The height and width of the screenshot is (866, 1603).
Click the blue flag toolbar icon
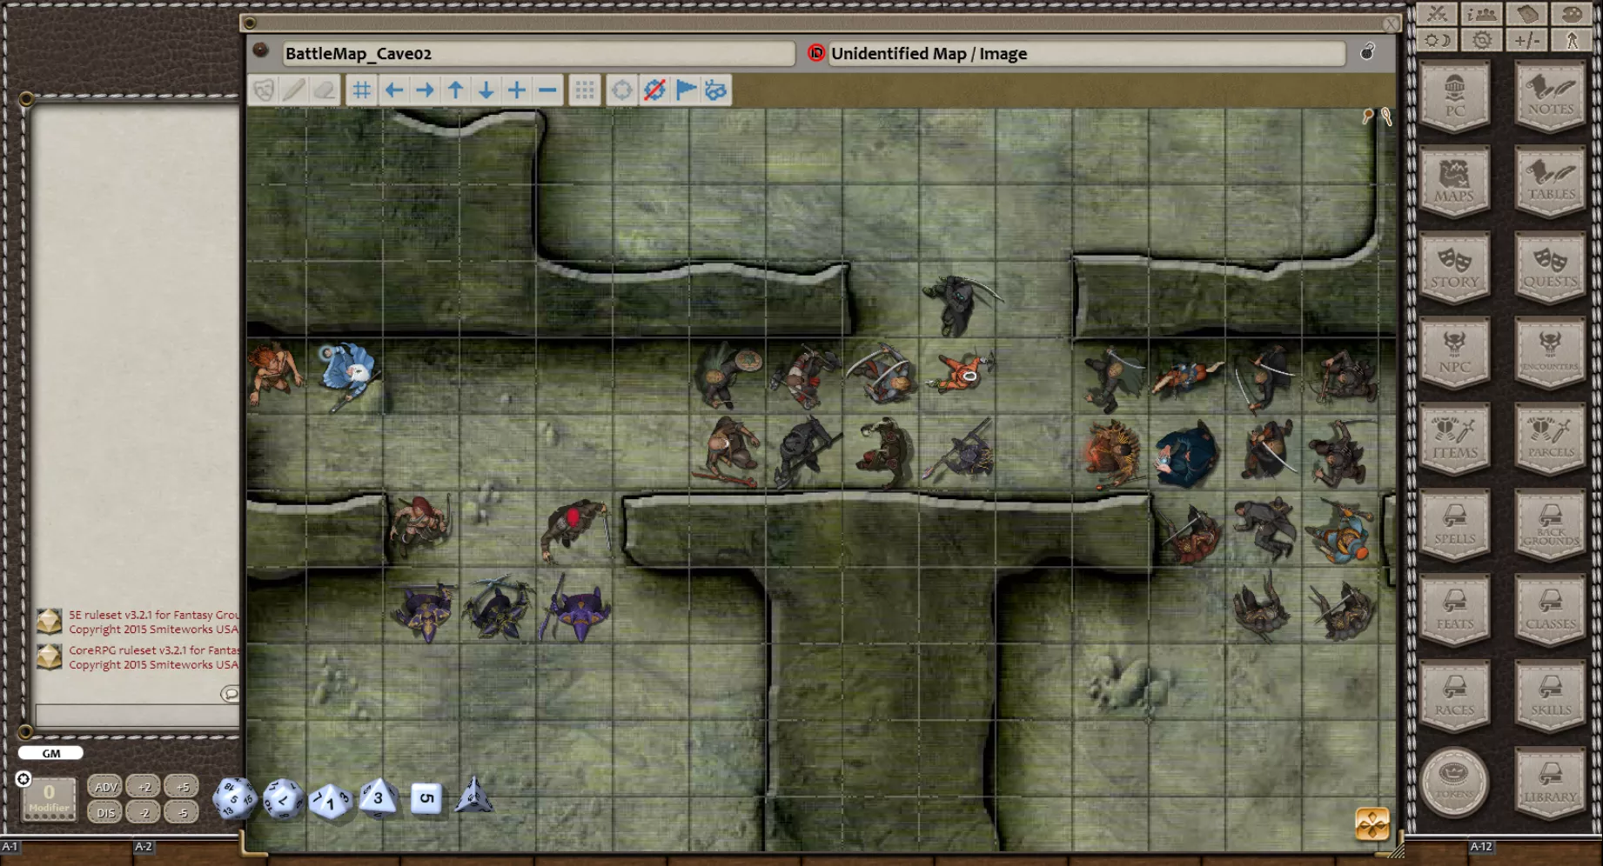pyautogui.click(x=686, y=90)
